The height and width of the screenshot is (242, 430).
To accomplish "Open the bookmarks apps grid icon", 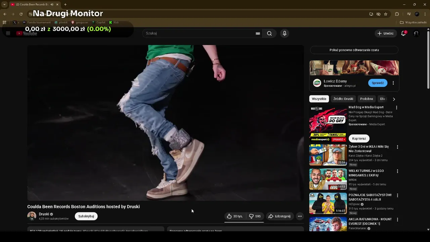I will click(4, 23).
